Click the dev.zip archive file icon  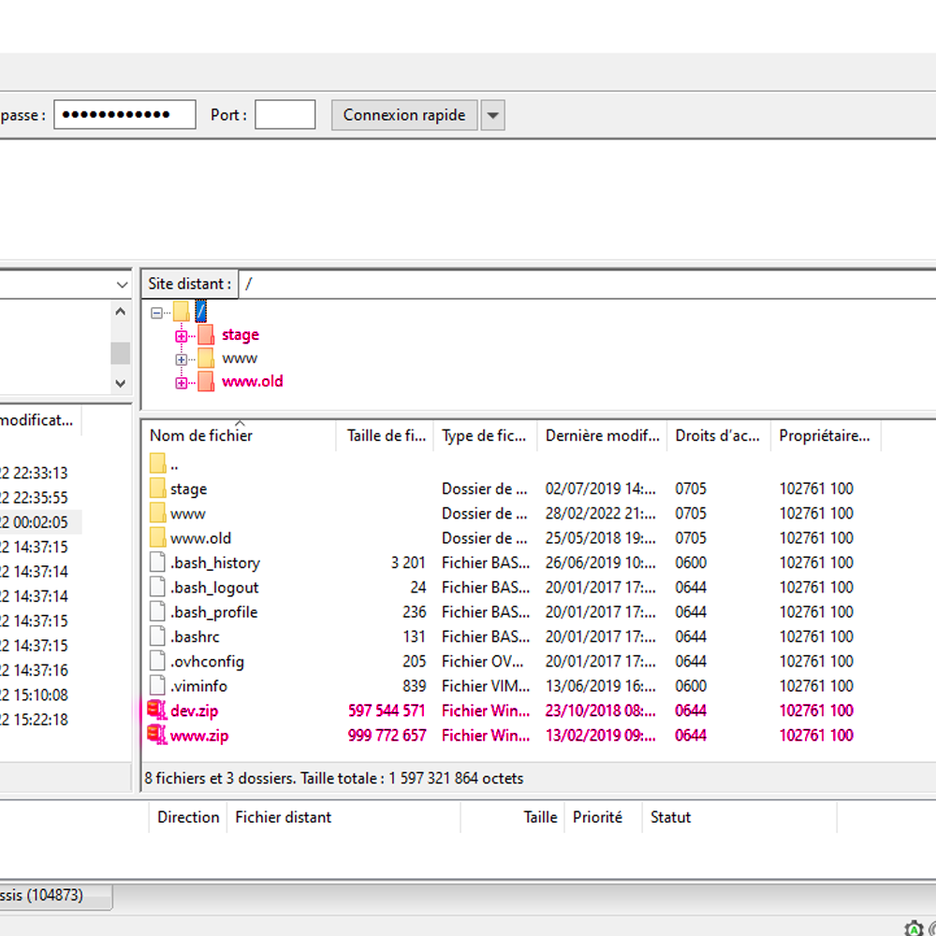[157, 709]
